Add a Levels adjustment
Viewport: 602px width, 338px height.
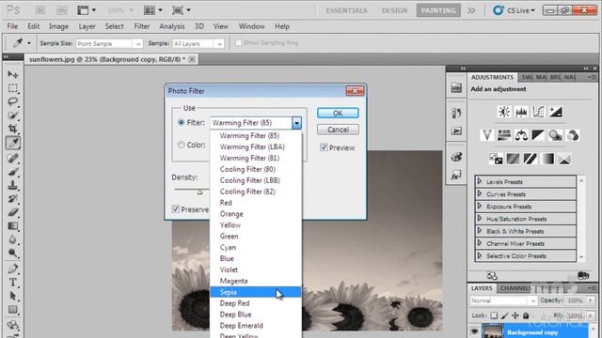coord(521,112)
